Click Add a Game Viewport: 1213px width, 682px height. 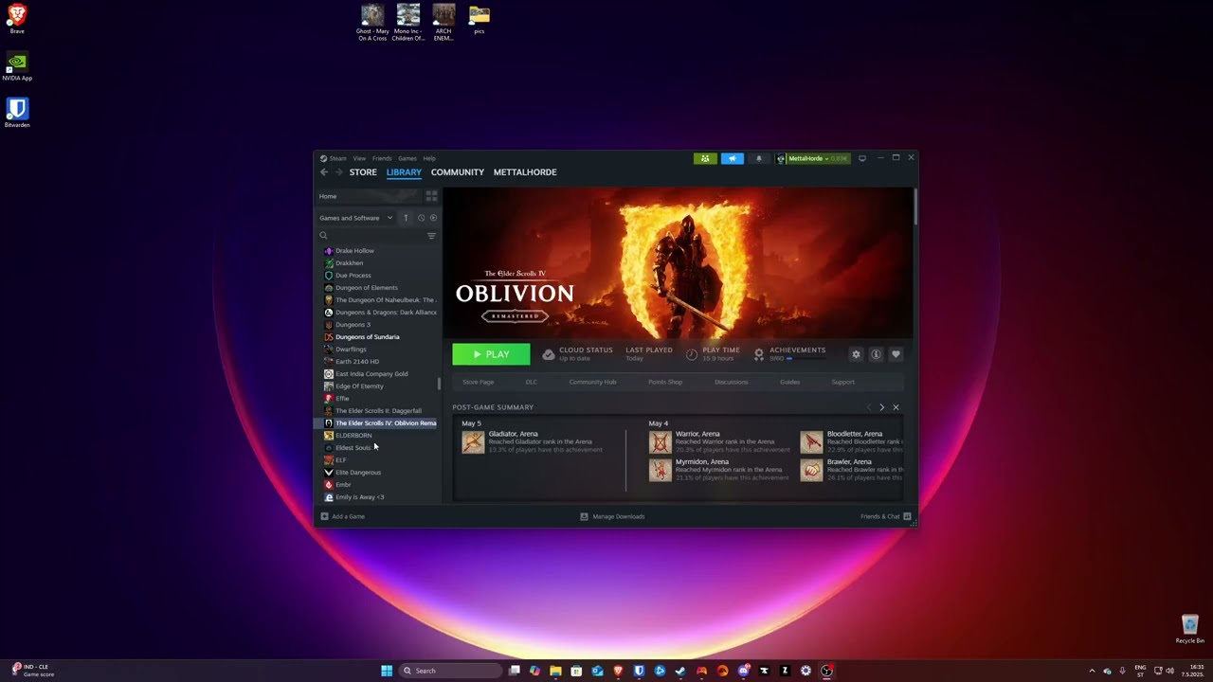[342, 516]
